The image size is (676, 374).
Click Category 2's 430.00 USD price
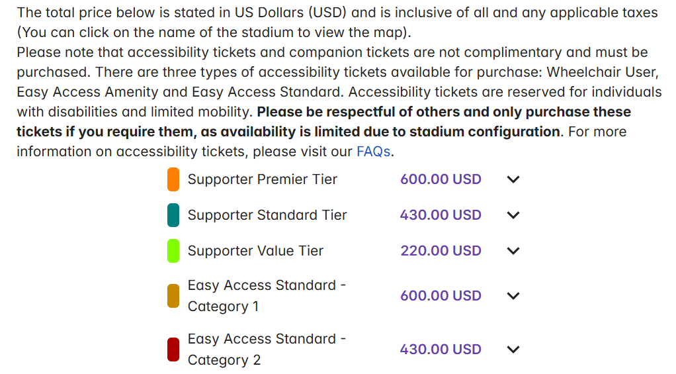click(x=441, y=350)
